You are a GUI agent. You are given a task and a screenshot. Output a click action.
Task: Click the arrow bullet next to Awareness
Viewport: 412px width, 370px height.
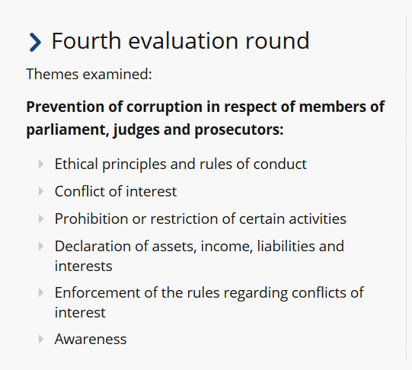coord(41,339)
